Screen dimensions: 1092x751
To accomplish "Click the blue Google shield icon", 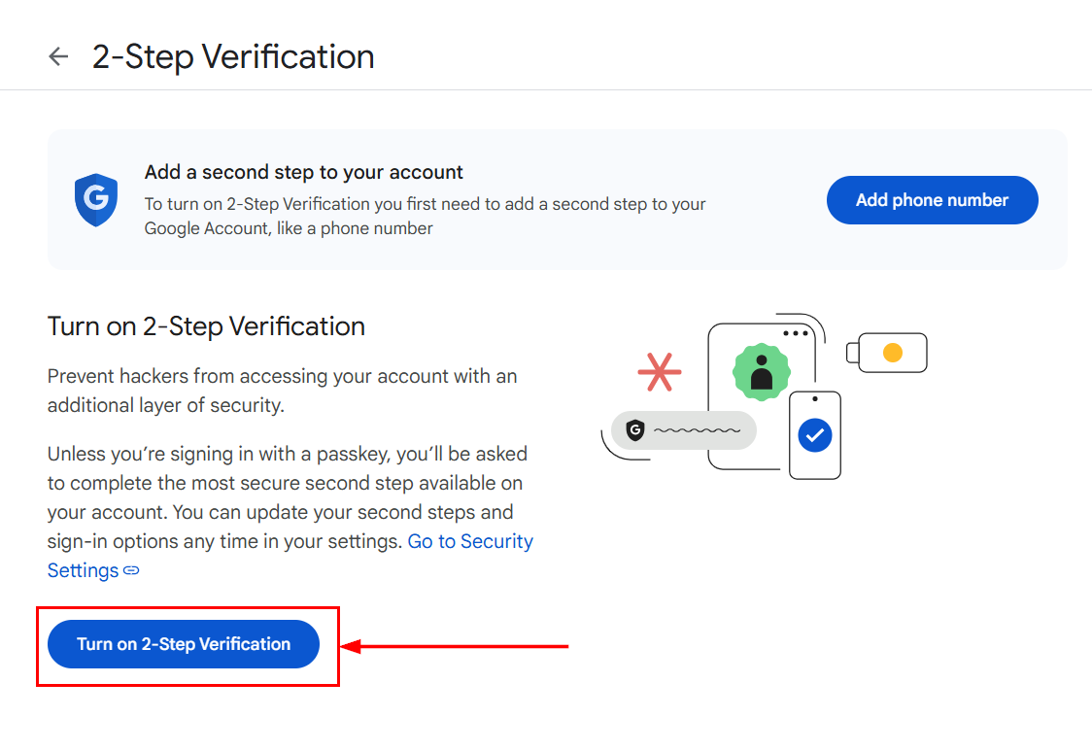I will [96, 200].
